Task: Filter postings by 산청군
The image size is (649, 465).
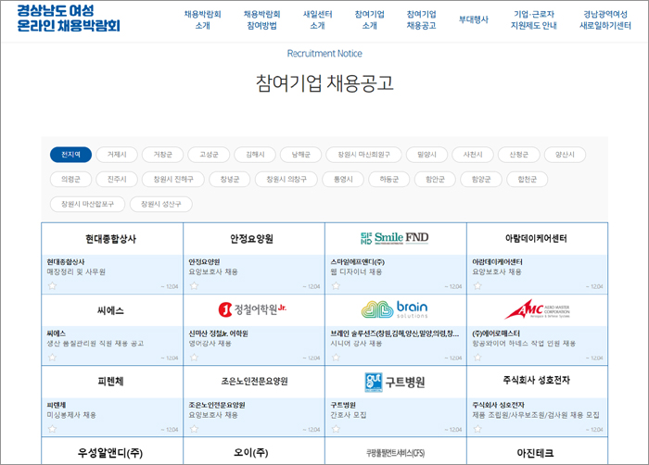Action: (x=518, y=155)
